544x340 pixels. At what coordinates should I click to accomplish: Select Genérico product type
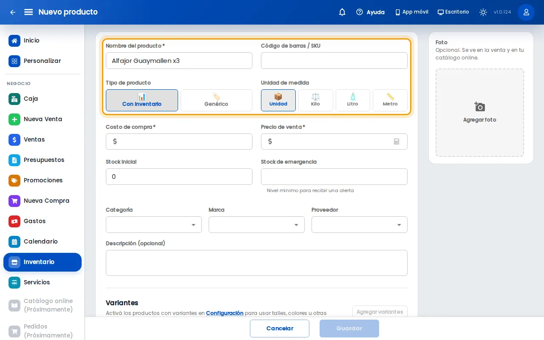[x=216, y=100]
